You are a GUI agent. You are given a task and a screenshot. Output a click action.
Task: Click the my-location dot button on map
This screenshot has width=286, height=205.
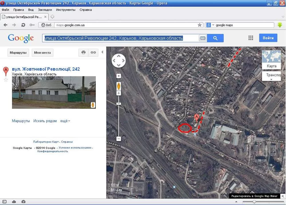pyautogui.click(x=119, y=76)
